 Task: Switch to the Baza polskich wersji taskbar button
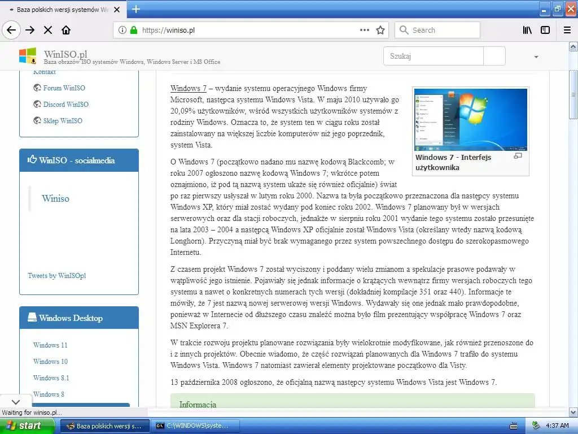click(x=104, y=426)
